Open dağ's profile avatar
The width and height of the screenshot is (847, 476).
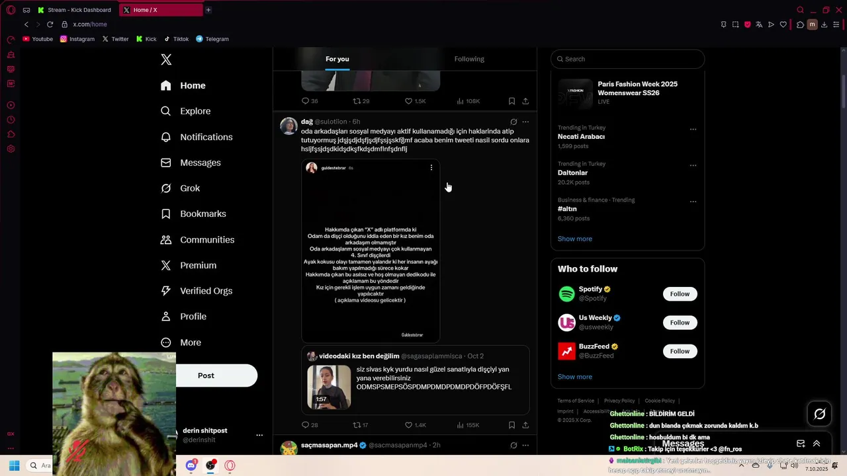(289, 126)
